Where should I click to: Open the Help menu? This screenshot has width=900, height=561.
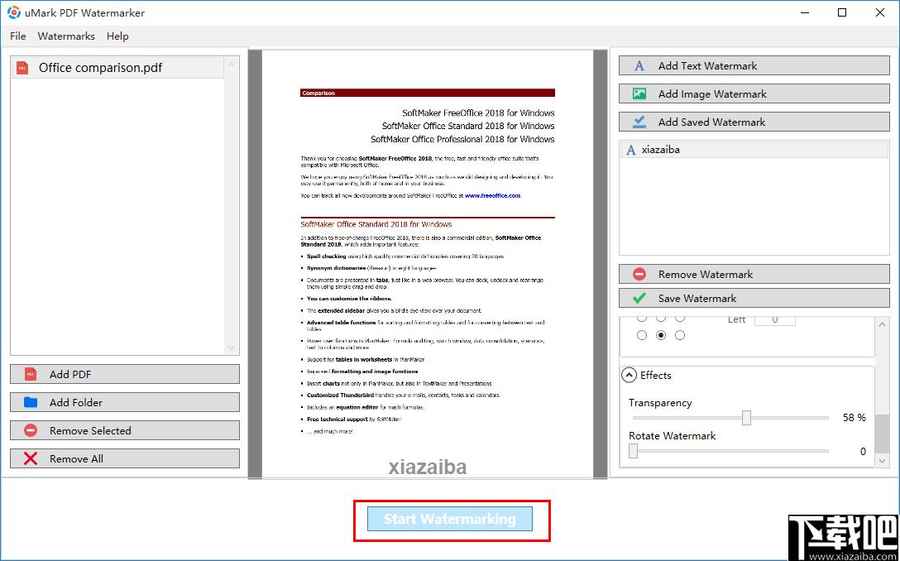coord(117,36)
